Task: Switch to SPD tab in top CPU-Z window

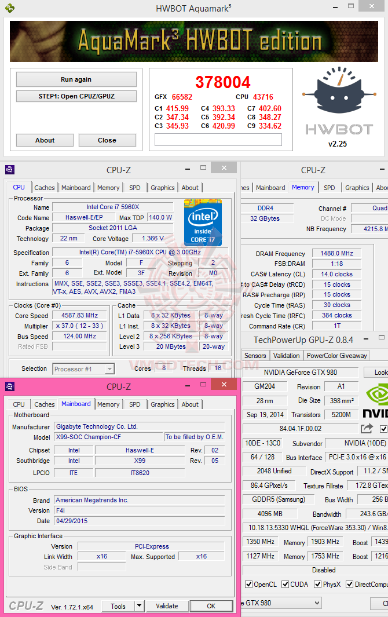Action: (134, 188)
